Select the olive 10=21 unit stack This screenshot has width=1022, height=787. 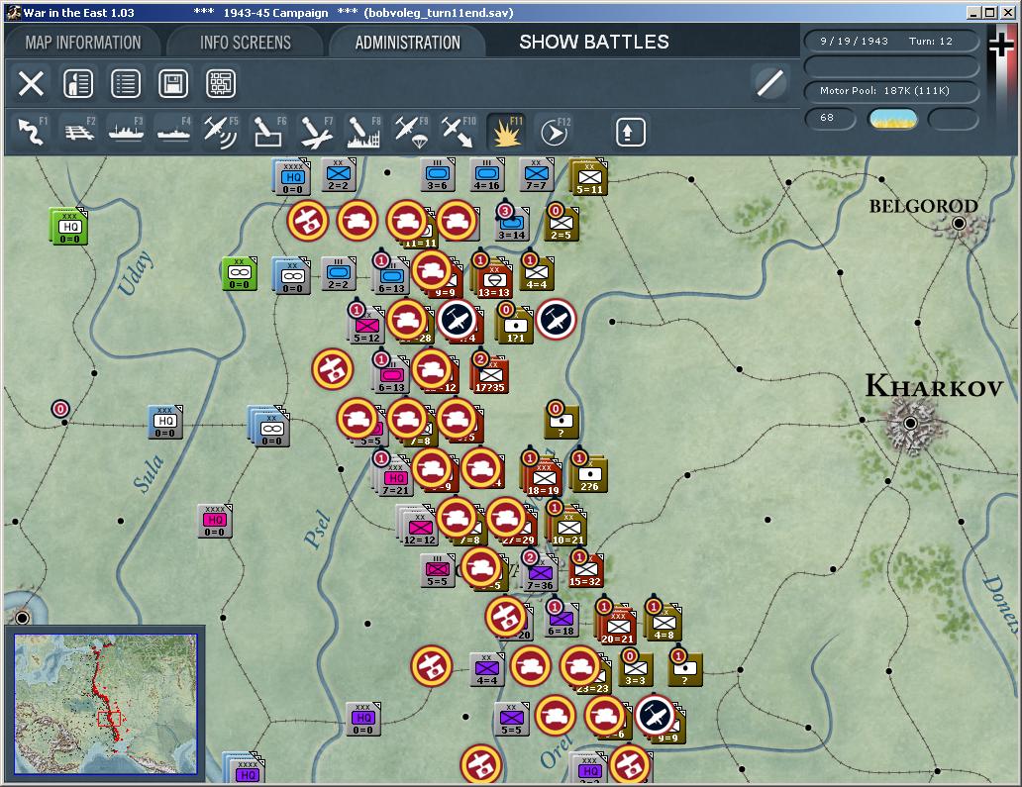[567, 526]
